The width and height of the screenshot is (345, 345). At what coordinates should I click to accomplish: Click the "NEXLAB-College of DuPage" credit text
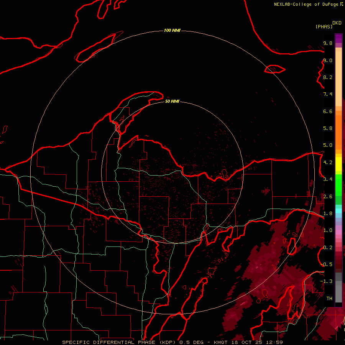coord(306,4)
